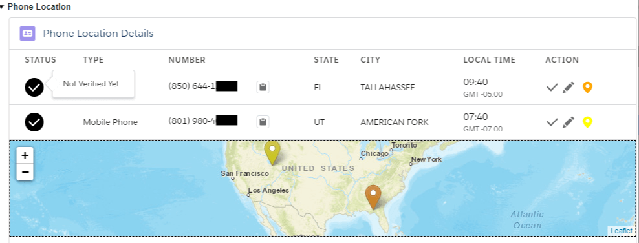Edit the American Fork phone entry
639x243 pixels.
pos(569,122)
